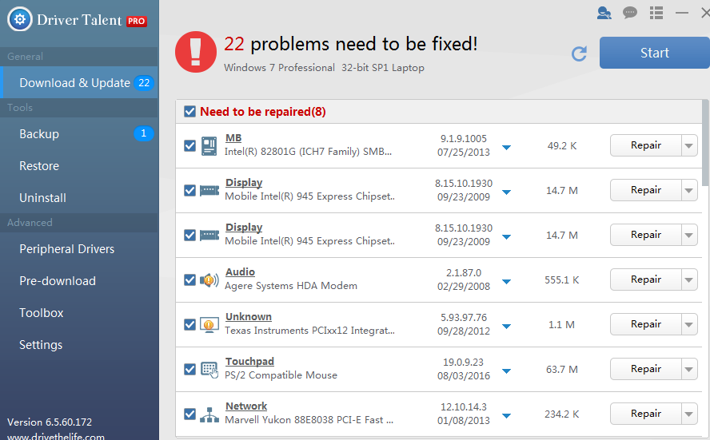Image resolution: width=710 pixels, height=440 pixels.
Task: Expand version list for first Display driver
Action: coord(507,192)
